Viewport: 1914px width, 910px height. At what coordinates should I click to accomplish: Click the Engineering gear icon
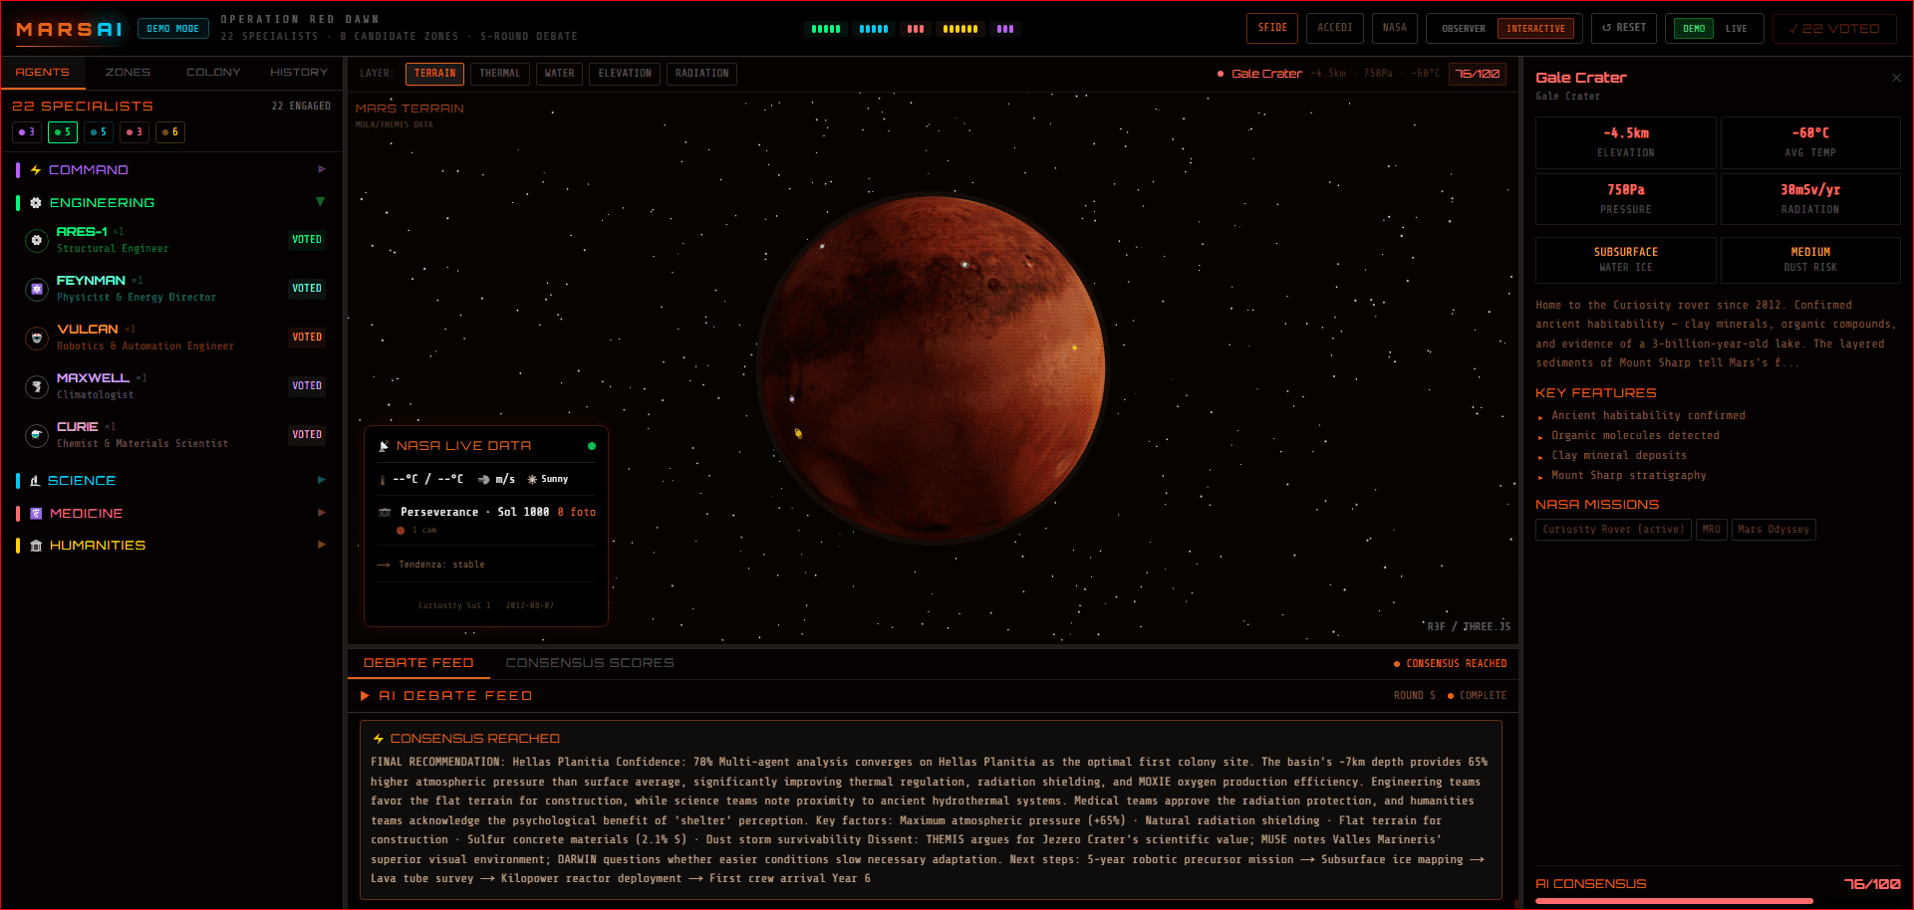tap(36, 203)
